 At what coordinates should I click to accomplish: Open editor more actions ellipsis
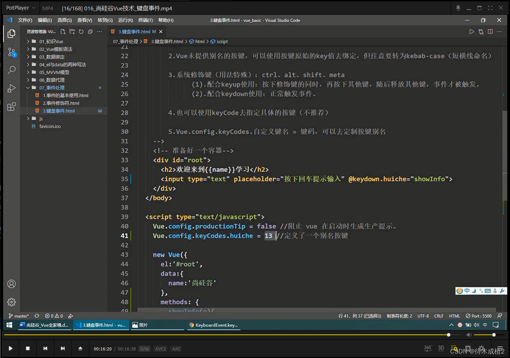[499, 32]
